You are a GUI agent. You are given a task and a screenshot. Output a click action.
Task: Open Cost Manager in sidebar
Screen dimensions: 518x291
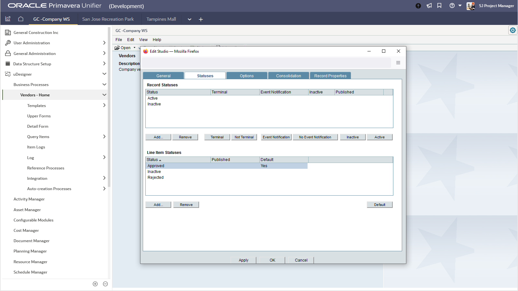click(26, 231)
